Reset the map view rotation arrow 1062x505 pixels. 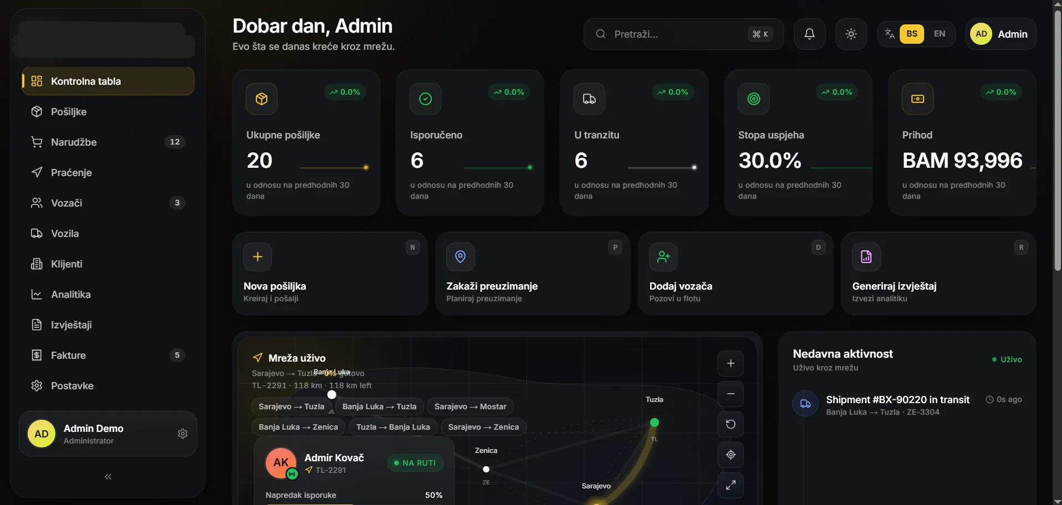[x=731, y=424]
